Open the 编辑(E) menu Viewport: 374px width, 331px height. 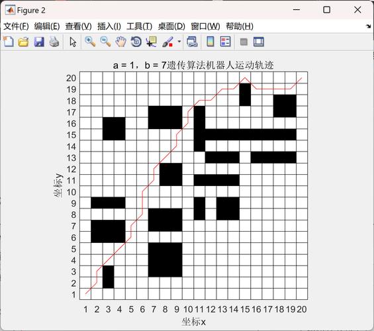tap(47, 26)
